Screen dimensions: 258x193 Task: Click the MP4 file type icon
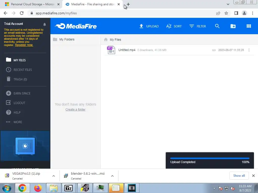pyautogui.click(x=111, y=50)
